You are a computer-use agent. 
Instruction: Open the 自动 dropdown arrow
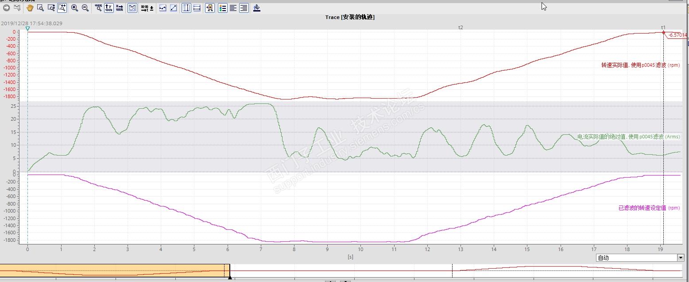pos(681,258)
